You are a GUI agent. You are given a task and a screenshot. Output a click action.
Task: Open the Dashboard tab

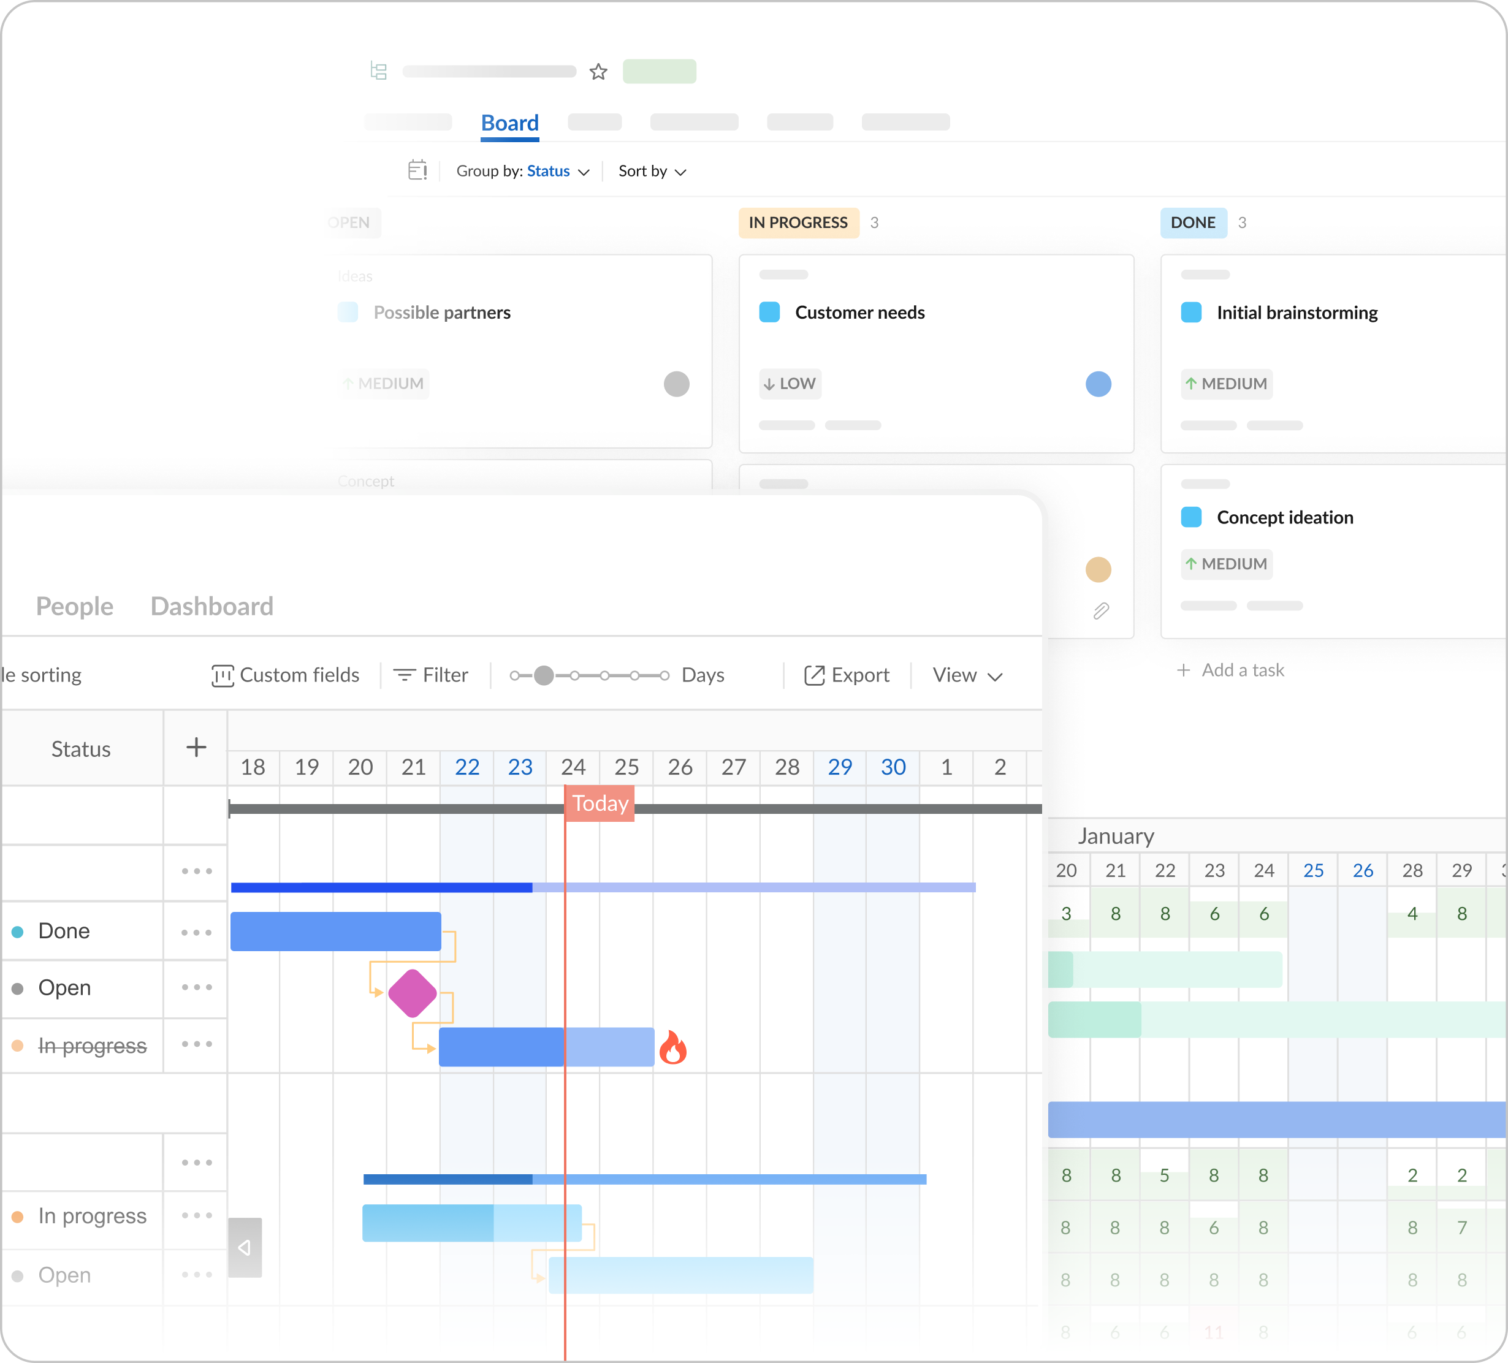point(211,606)
